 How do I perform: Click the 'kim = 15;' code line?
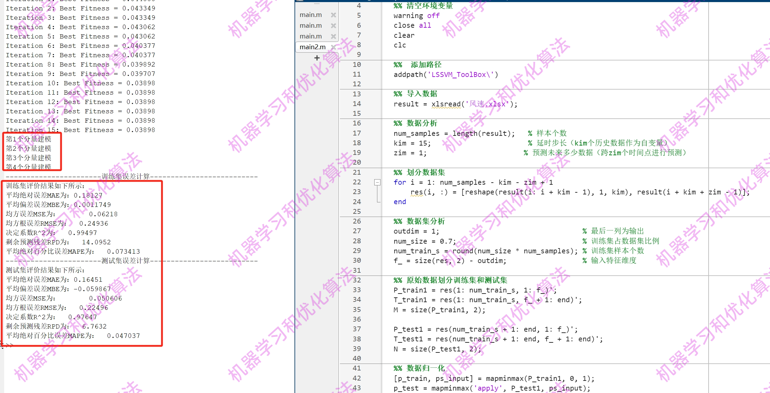coord(412,143)
